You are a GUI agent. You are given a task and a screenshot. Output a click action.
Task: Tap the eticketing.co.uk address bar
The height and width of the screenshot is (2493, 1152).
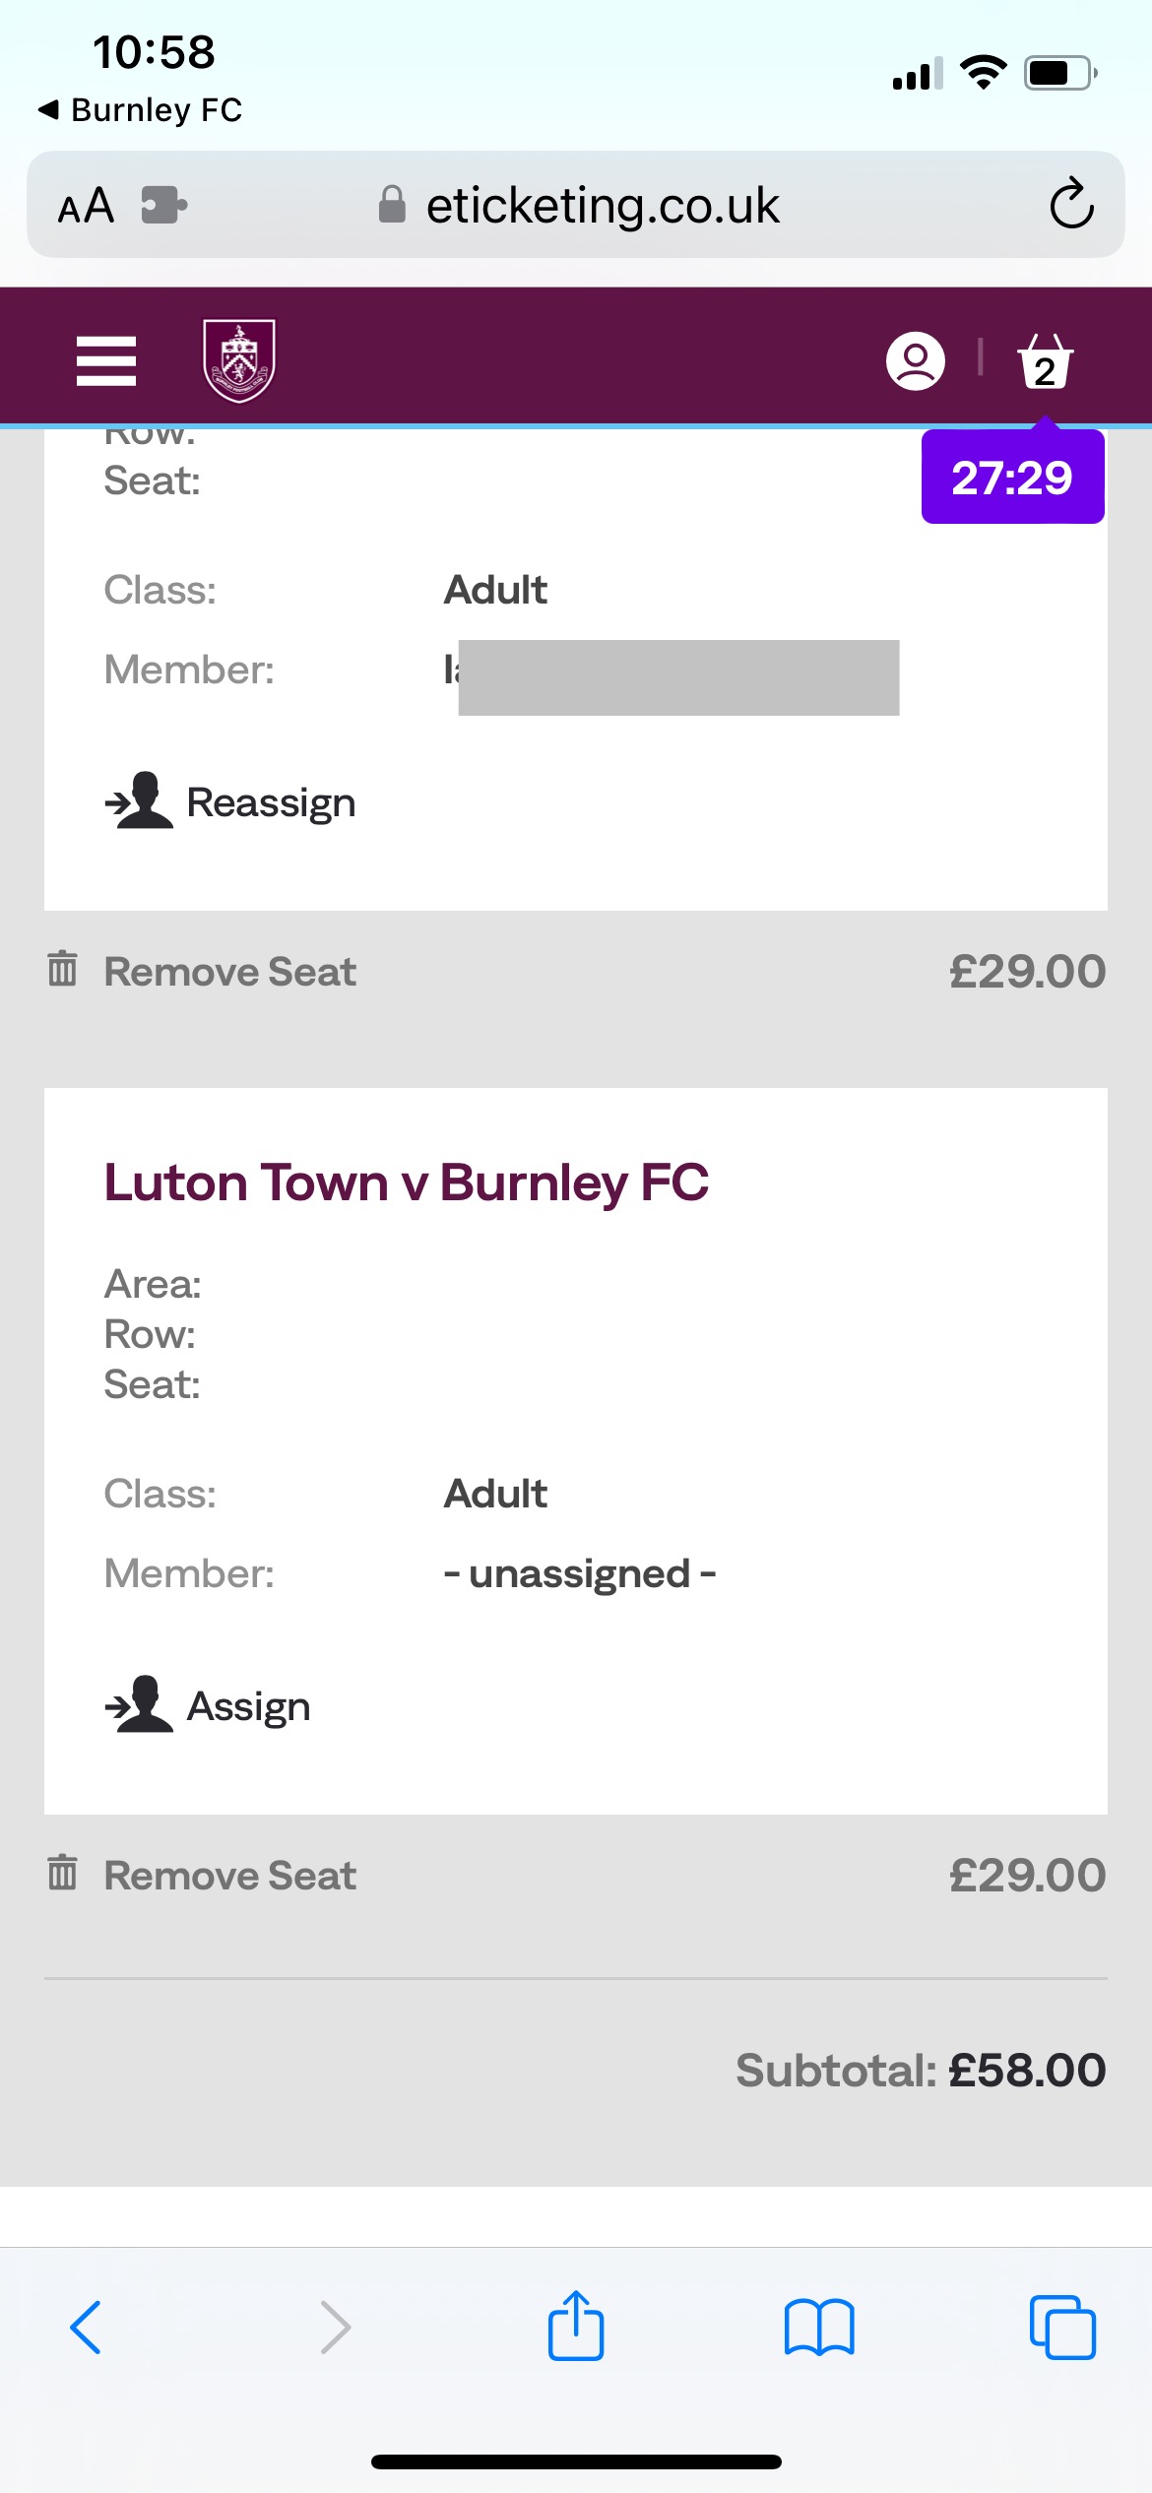pos(601,206)
